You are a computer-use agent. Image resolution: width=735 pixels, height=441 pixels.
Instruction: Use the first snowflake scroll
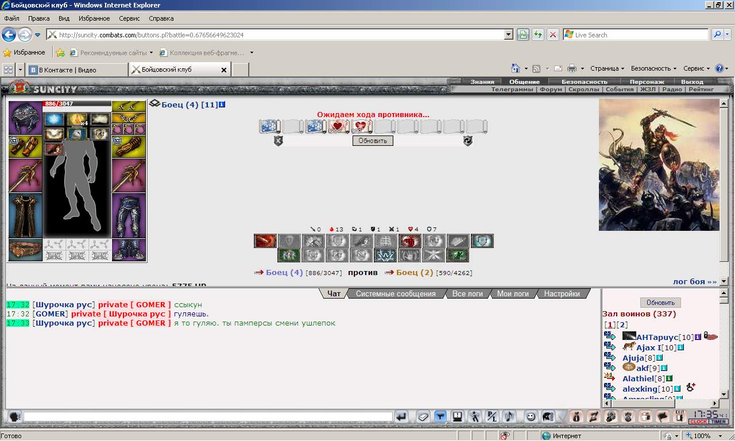pos(270,126)
